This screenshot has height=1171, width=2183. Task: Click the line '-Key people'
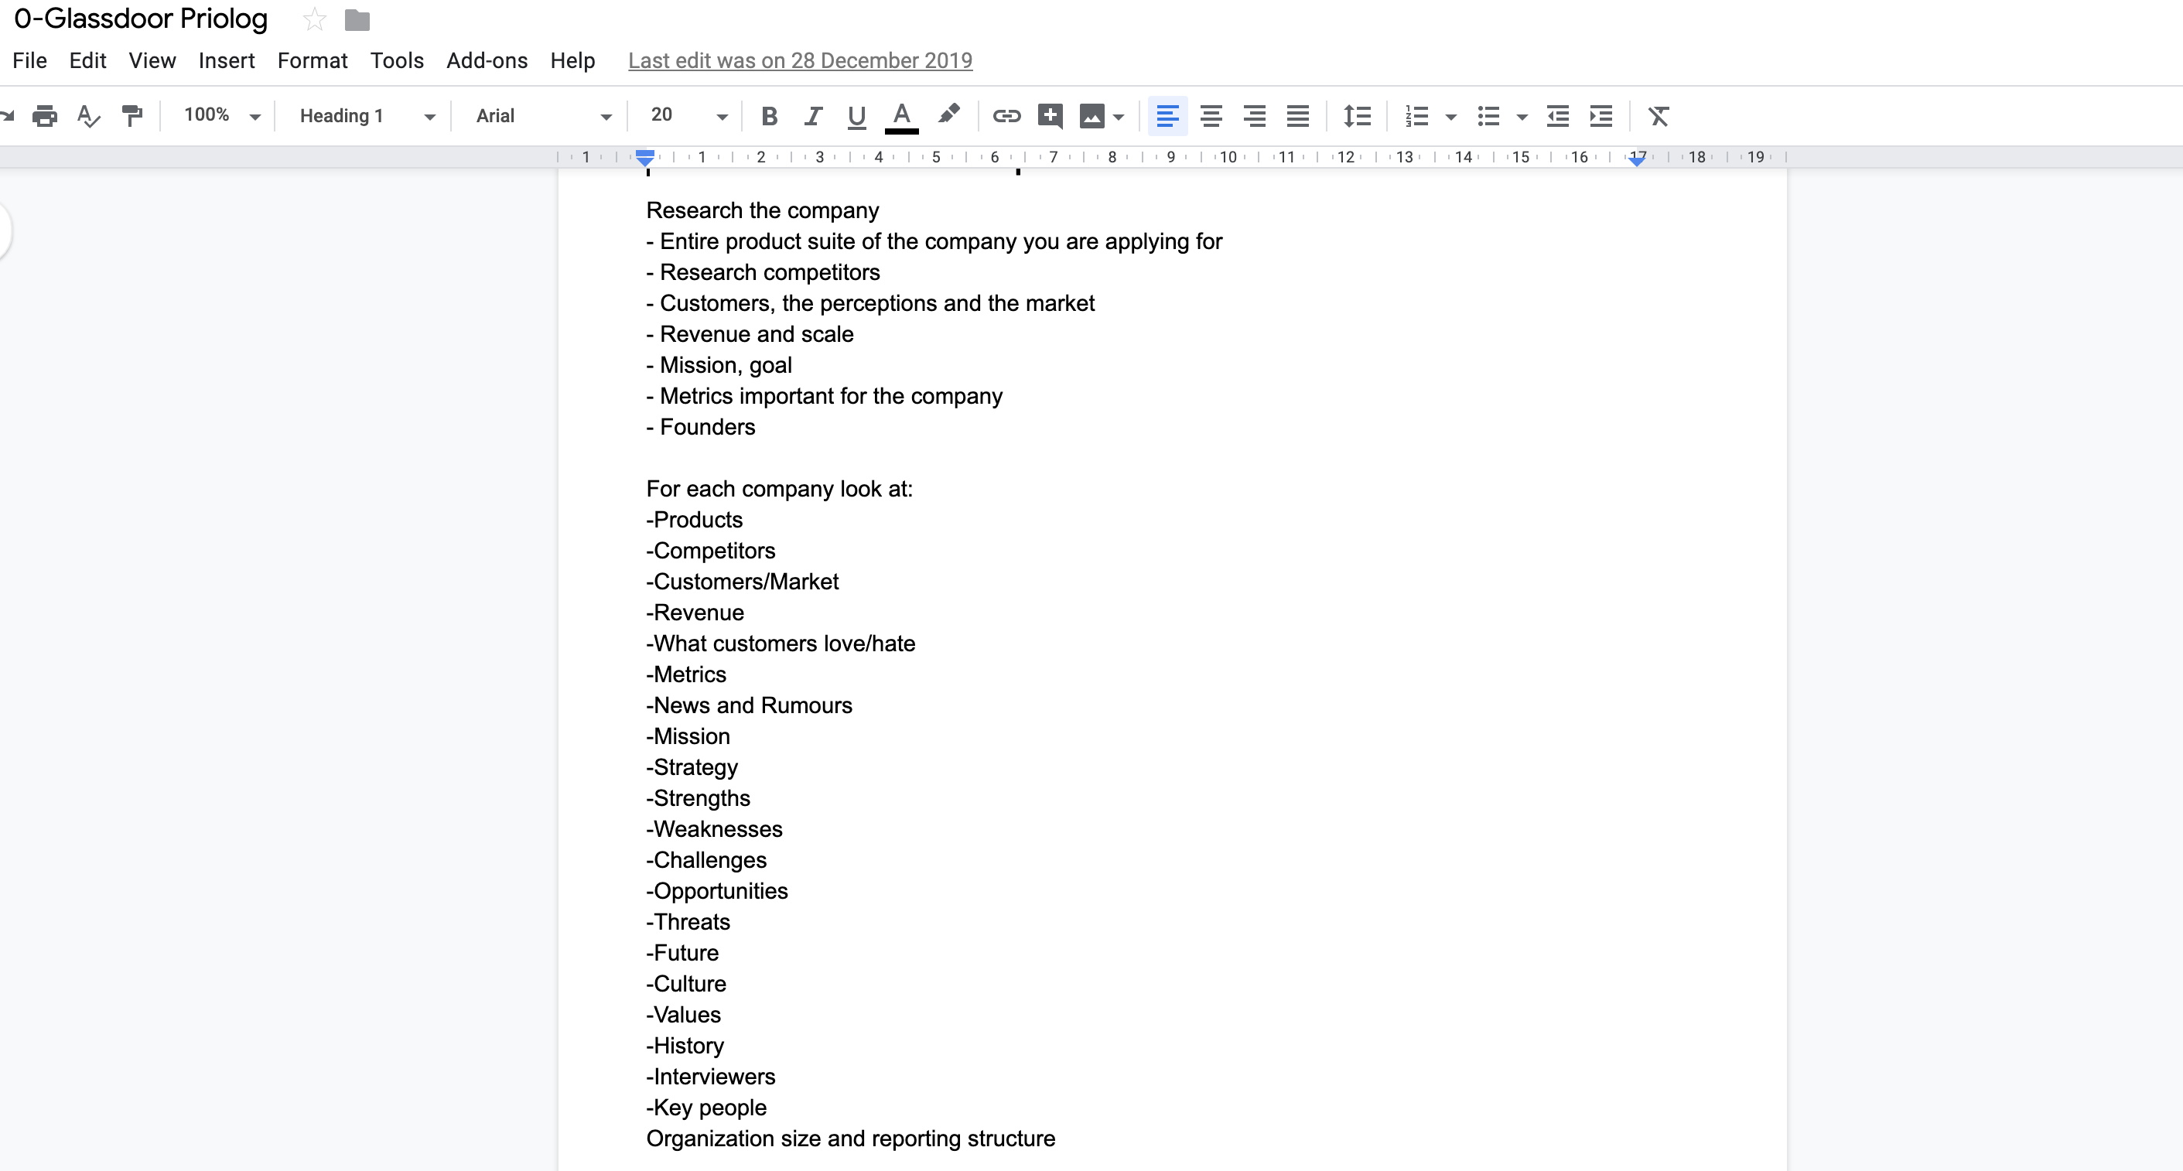(x=707, y=1108)
